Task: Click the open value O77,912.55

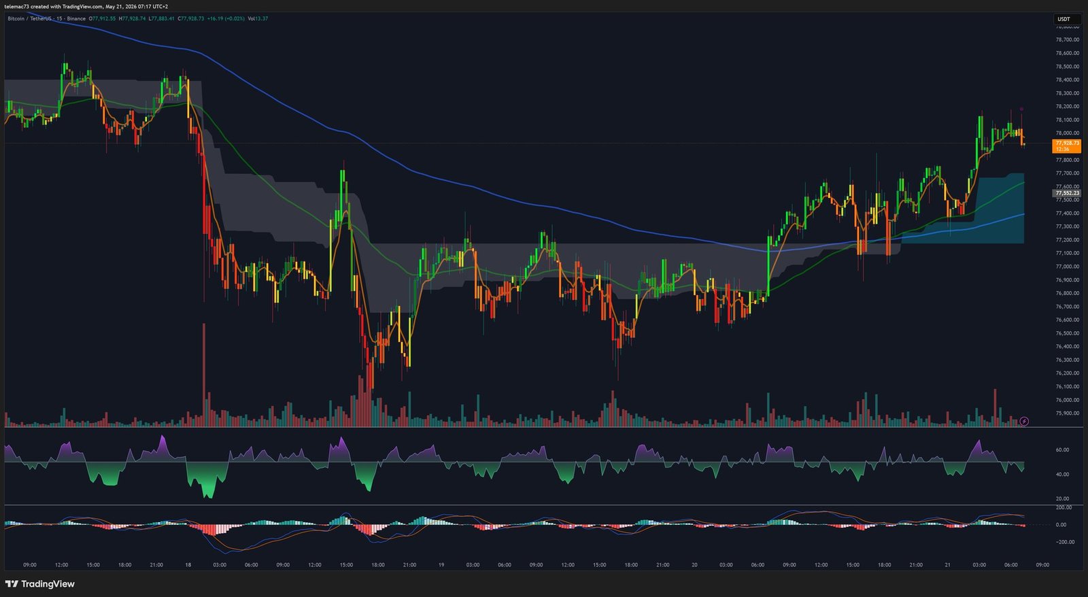Action: click(x=102, y=18)
